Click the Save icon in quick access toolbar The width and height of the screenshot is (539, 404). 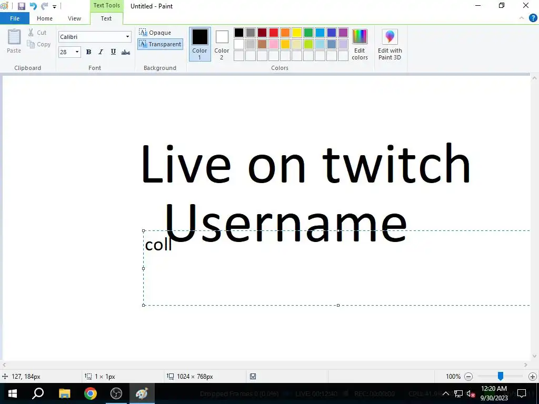click(21, 6)
